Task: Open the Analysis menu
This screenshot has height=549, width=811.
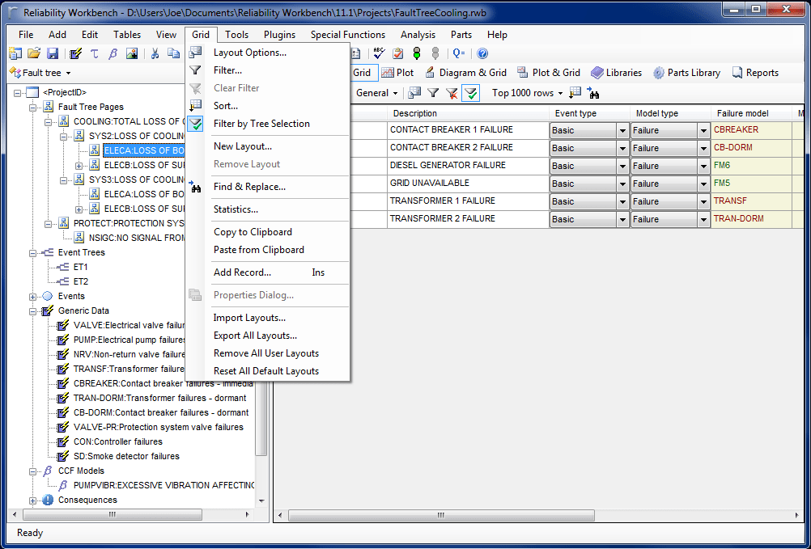Action: coord(418,35)
